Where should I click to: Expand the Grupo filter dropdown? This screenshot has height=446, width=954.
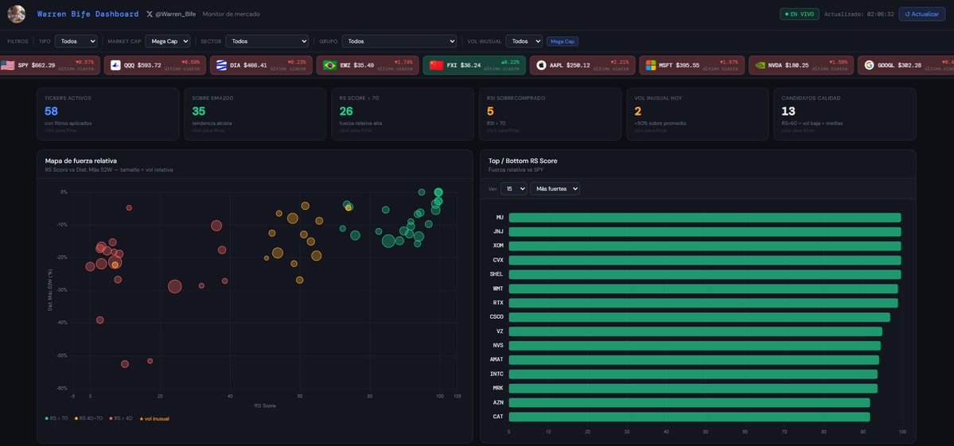click(x=399, y=41)
